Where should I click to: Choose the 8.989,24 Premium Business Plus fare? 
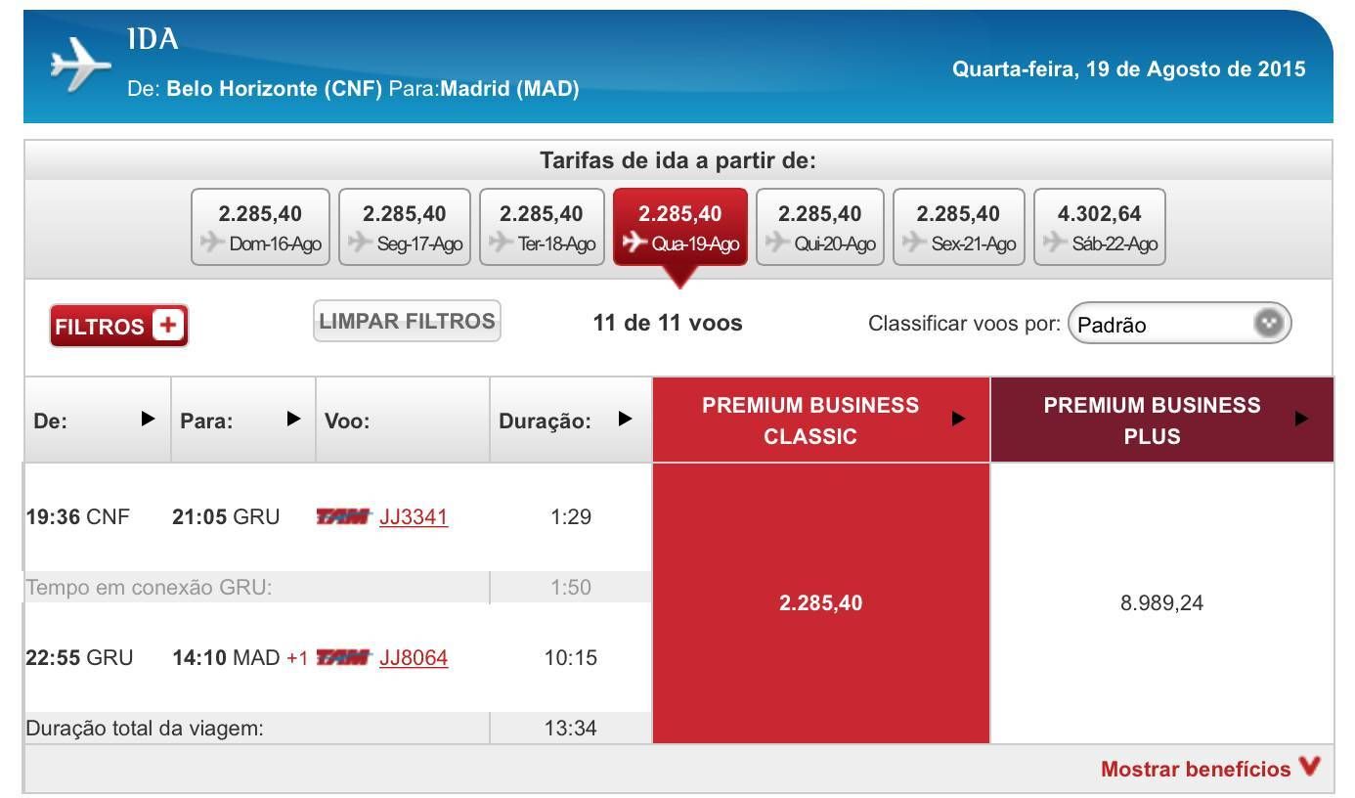point(1161,603)
